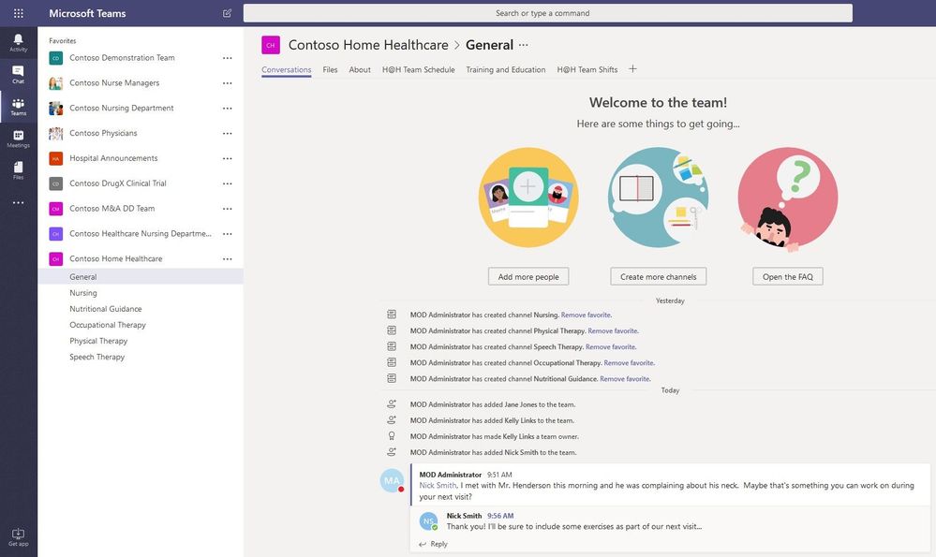The width and height of the screenshot is (936, 557).
Task: Click Remove favorite for Speech Therapy channel
Action: [611, 347]
